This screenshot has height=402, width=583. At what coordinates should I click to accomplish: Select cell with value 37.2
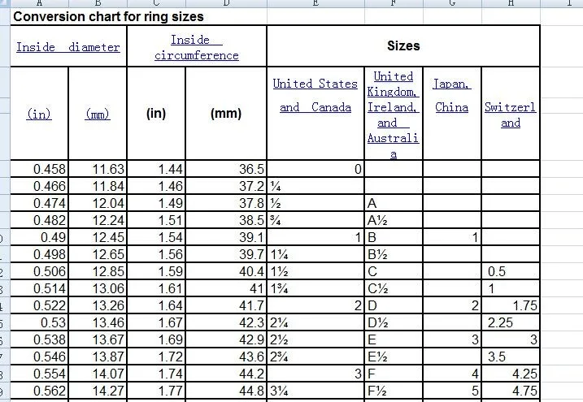226,186
